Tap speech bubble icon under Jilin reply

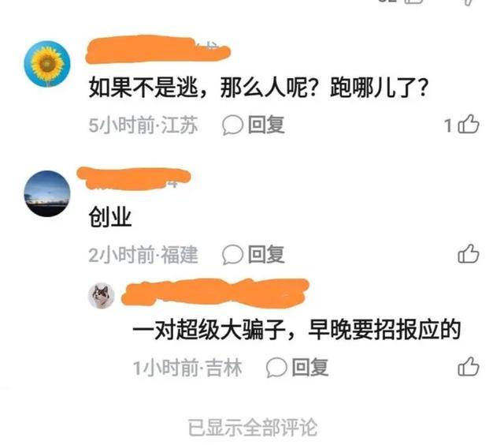coord(276,368)
